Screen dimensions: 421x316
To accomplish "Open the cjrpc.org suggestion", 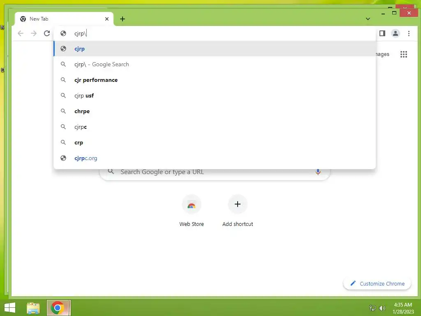I will [x=215, y=158].
